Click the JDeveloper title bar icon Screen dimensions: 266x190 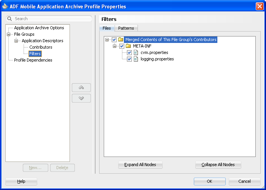[5, 6]
